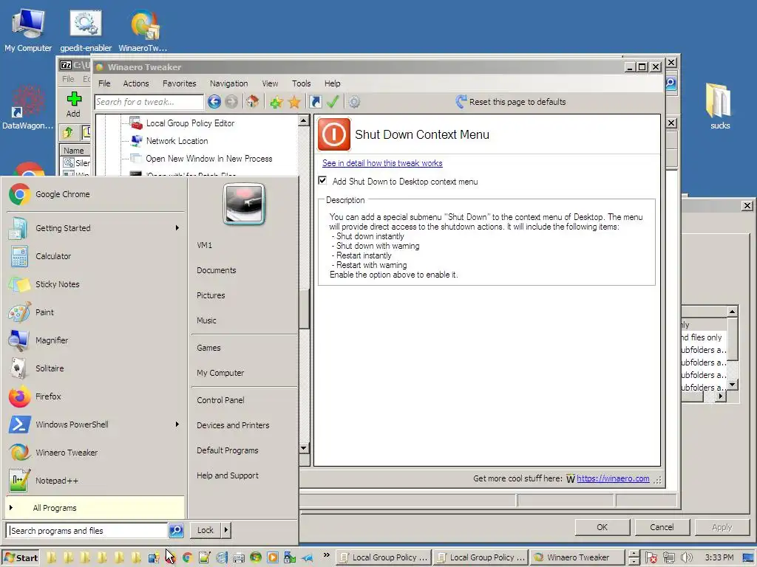This screenshot has height=567, width=757.
Task: Click the up-folder icon in 7-Zip window
Action: pos(67,132)
